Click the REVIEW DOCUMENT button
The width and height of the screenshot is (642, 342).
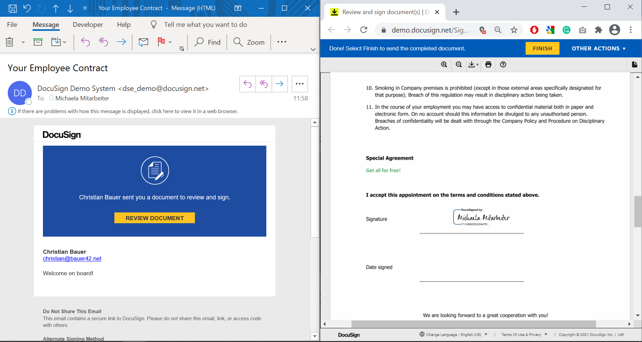(x=155, y=218)
